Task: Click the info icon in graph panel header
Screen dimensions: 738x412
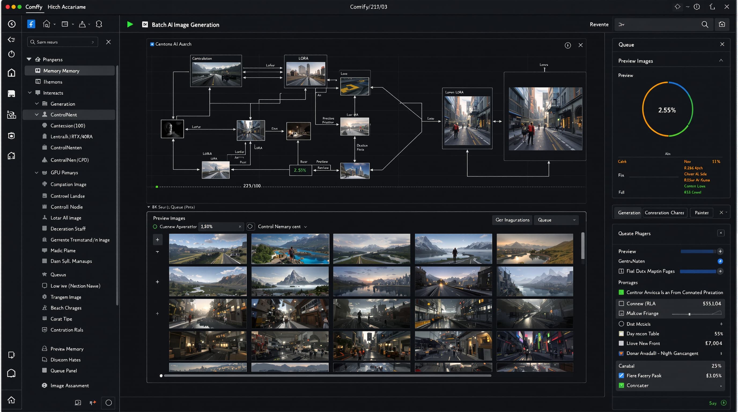Action: pyautogui.click(x=567, y=45)
